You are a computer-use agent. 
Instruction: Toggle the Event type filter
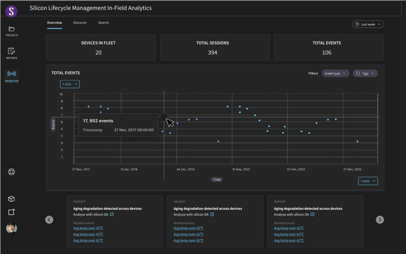(335, 73)
